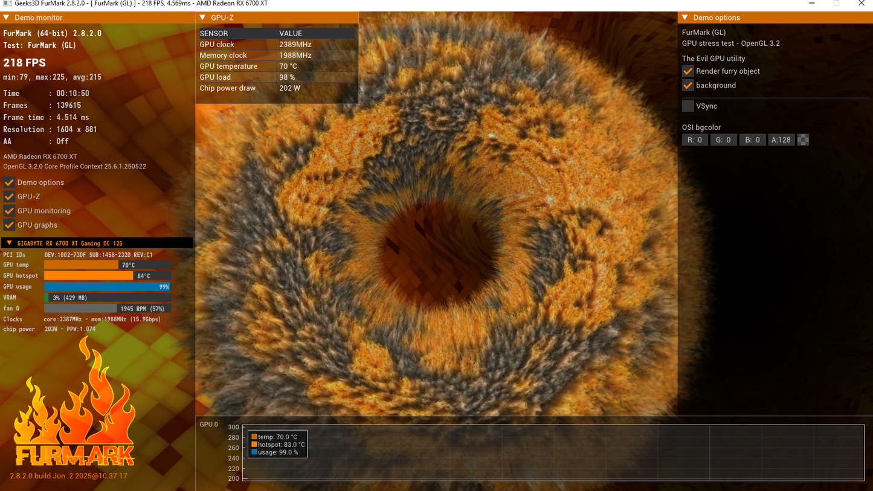Click the Time 00:10:50 line
The width and height of the screenshot is (873, 491).
pyautogui.click(x=46, y=94)
